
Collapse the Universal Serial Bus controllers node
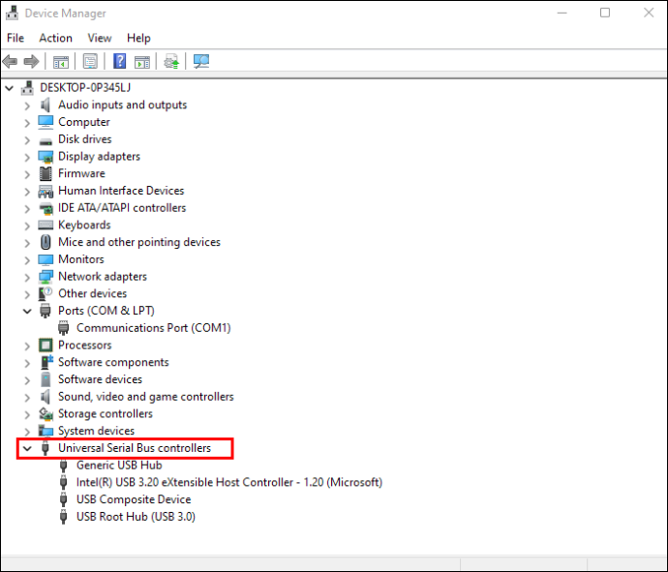click(x=27, y=448)
